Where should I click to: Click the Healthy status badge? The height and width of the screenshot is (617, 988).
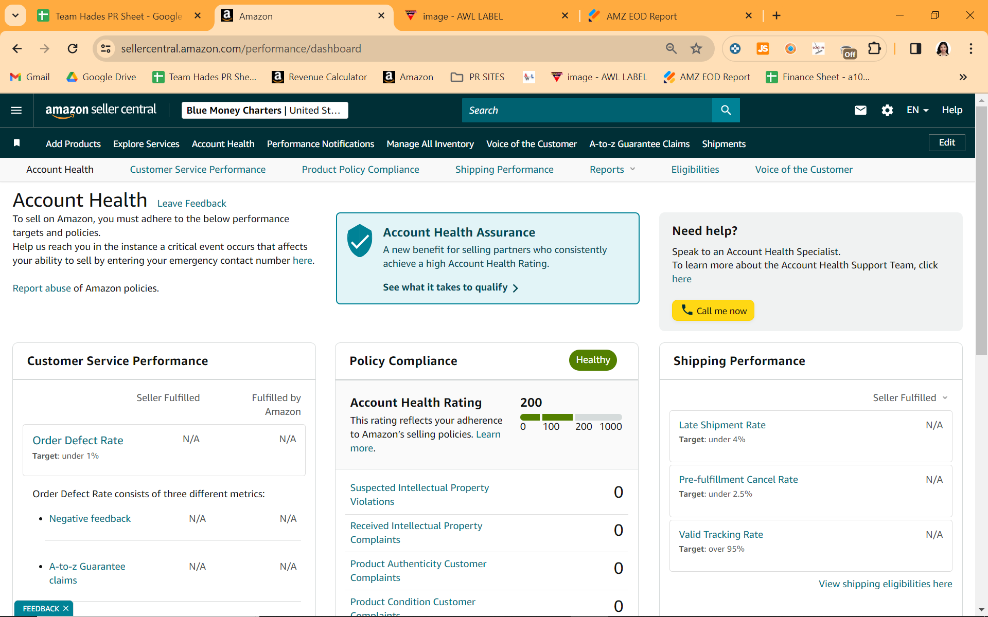click(593, 360)
